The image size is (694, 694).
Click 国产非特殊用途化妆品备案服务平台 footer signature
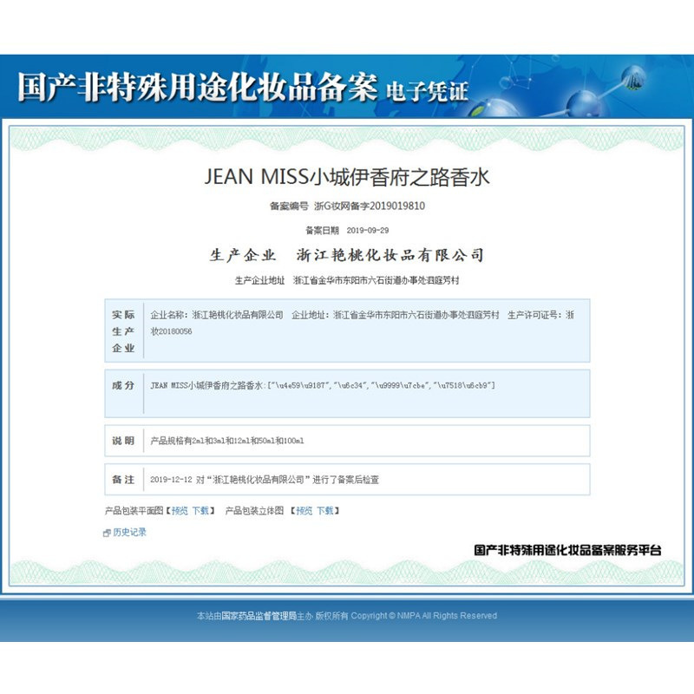(567, 550)
